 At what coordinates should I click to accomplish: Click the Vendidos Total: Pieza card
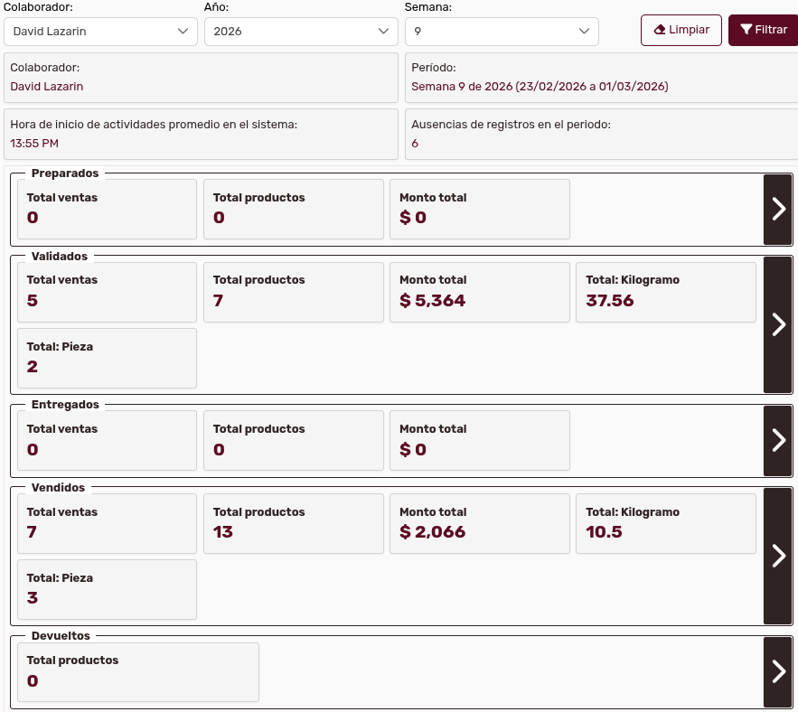pyautogui.click(x=107, y=589)
